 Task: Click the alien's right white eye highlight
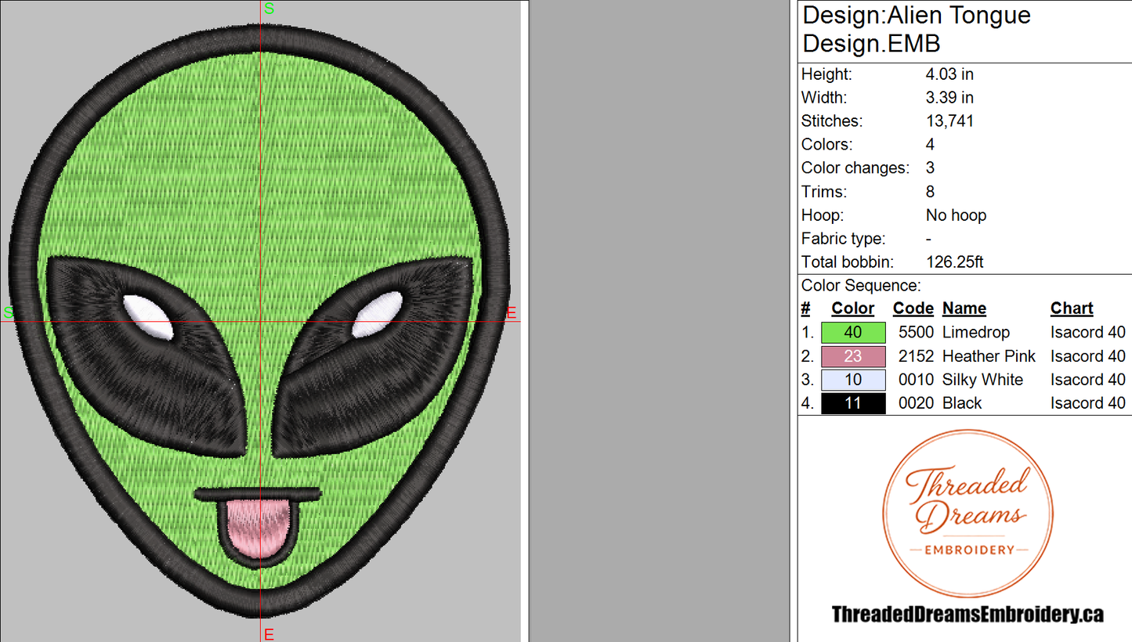tap(378, 315)
